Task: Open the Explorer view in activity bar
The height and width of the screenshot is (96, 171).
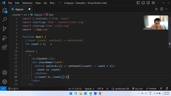Action: [x=5, y=10]
